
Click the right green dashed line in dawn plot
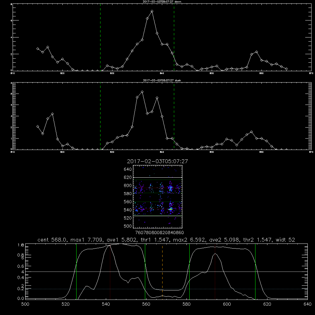pyautogui.click(x=174, y=37)
